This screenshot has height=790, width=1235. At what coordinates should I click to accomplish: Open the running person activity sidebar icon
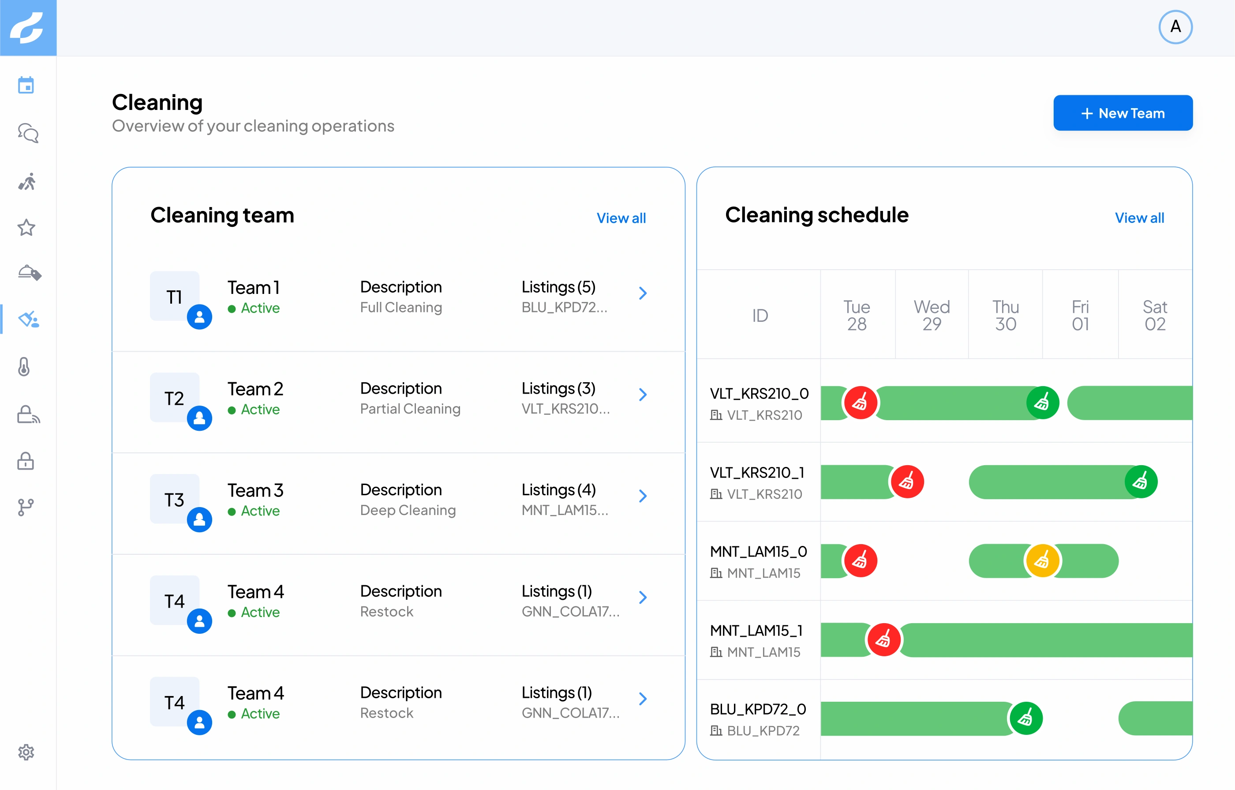click(x=26, y=181)
